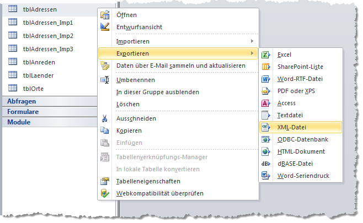This screenshot has height=223, width=363.
Task: Choose Access export option
Action: [301, 103]
